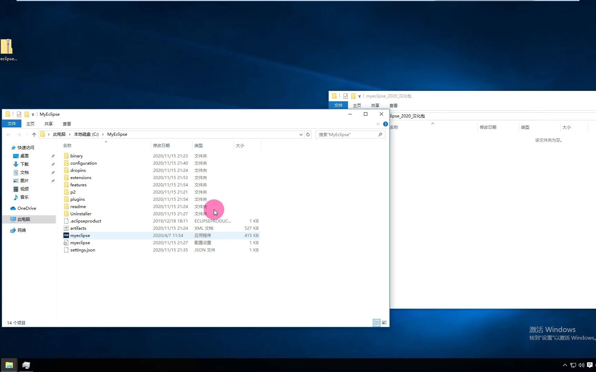
Task: Navigate forward in MyEclipse window
Action: point(19,134)
